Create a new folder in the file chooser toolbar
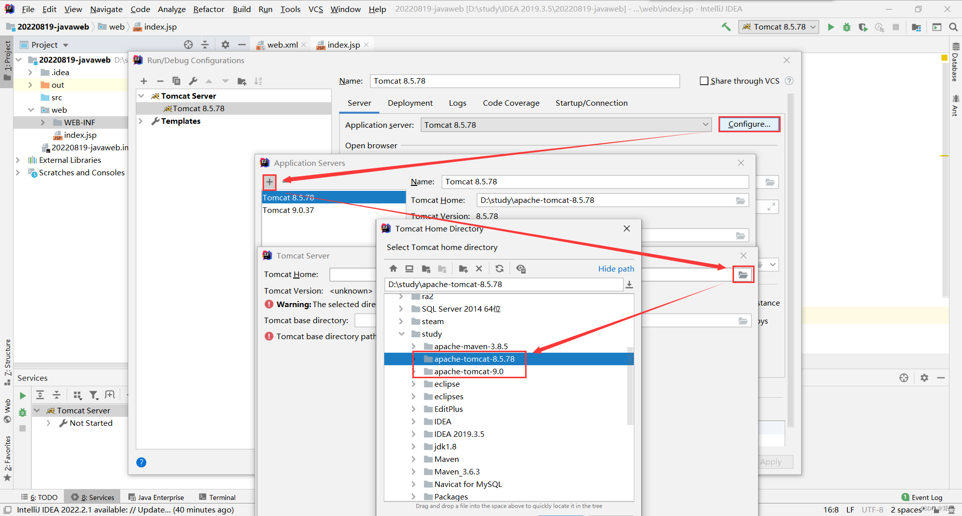Image resolution: width=962 pixels, height=516 pixels. 463,269
